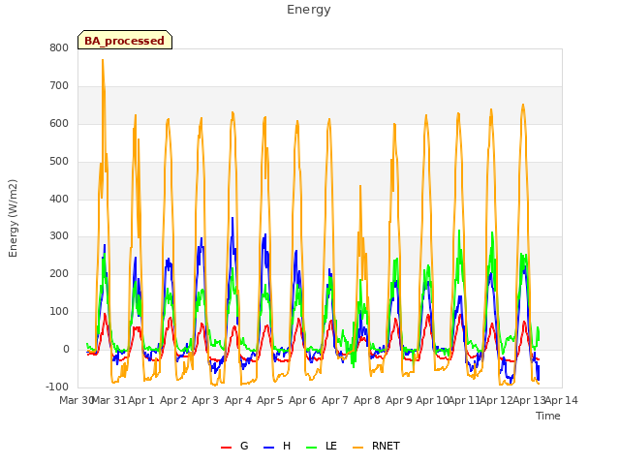Viewport: 620px width, 465px height.
Task: Click the Apr 8 x-axis date label
Action: click(x=367, y=400)
